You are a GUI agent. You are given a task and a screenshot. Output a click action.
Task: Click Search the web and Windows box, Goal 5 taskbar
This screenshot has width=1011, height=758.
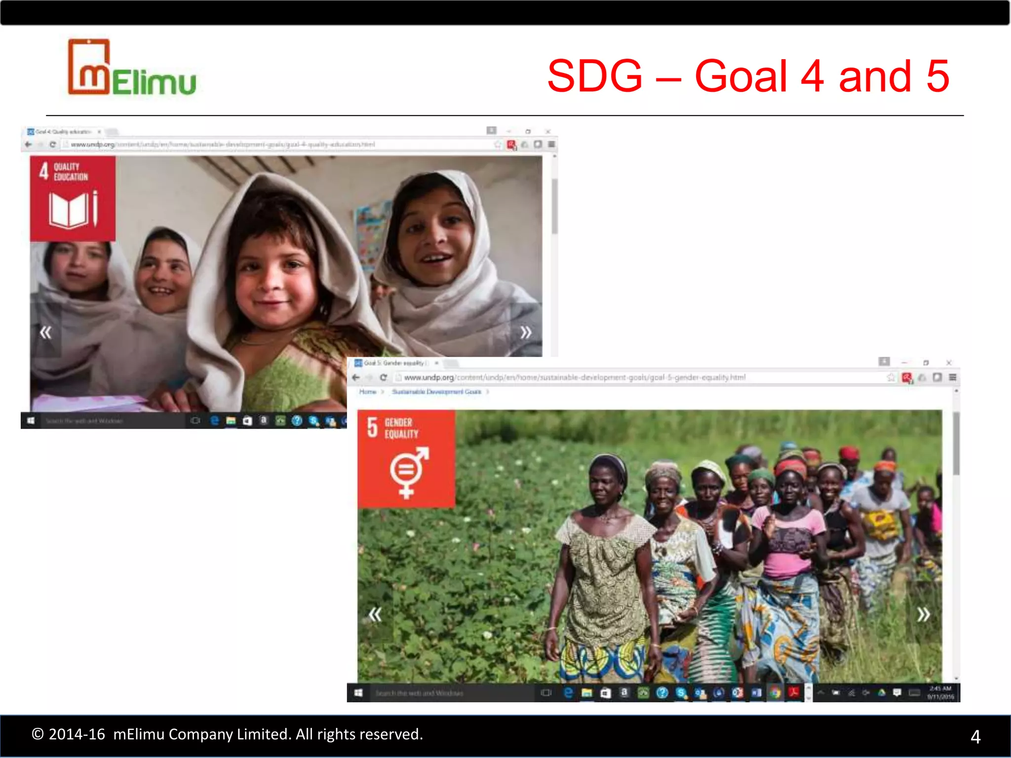(x=452, y=693)
